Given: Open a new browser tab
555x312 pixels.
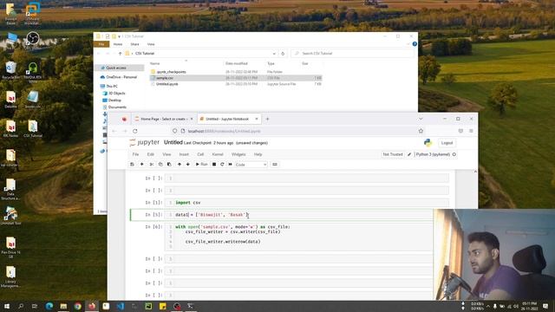Looking at the screenshot, I should (x=268, y=119).
